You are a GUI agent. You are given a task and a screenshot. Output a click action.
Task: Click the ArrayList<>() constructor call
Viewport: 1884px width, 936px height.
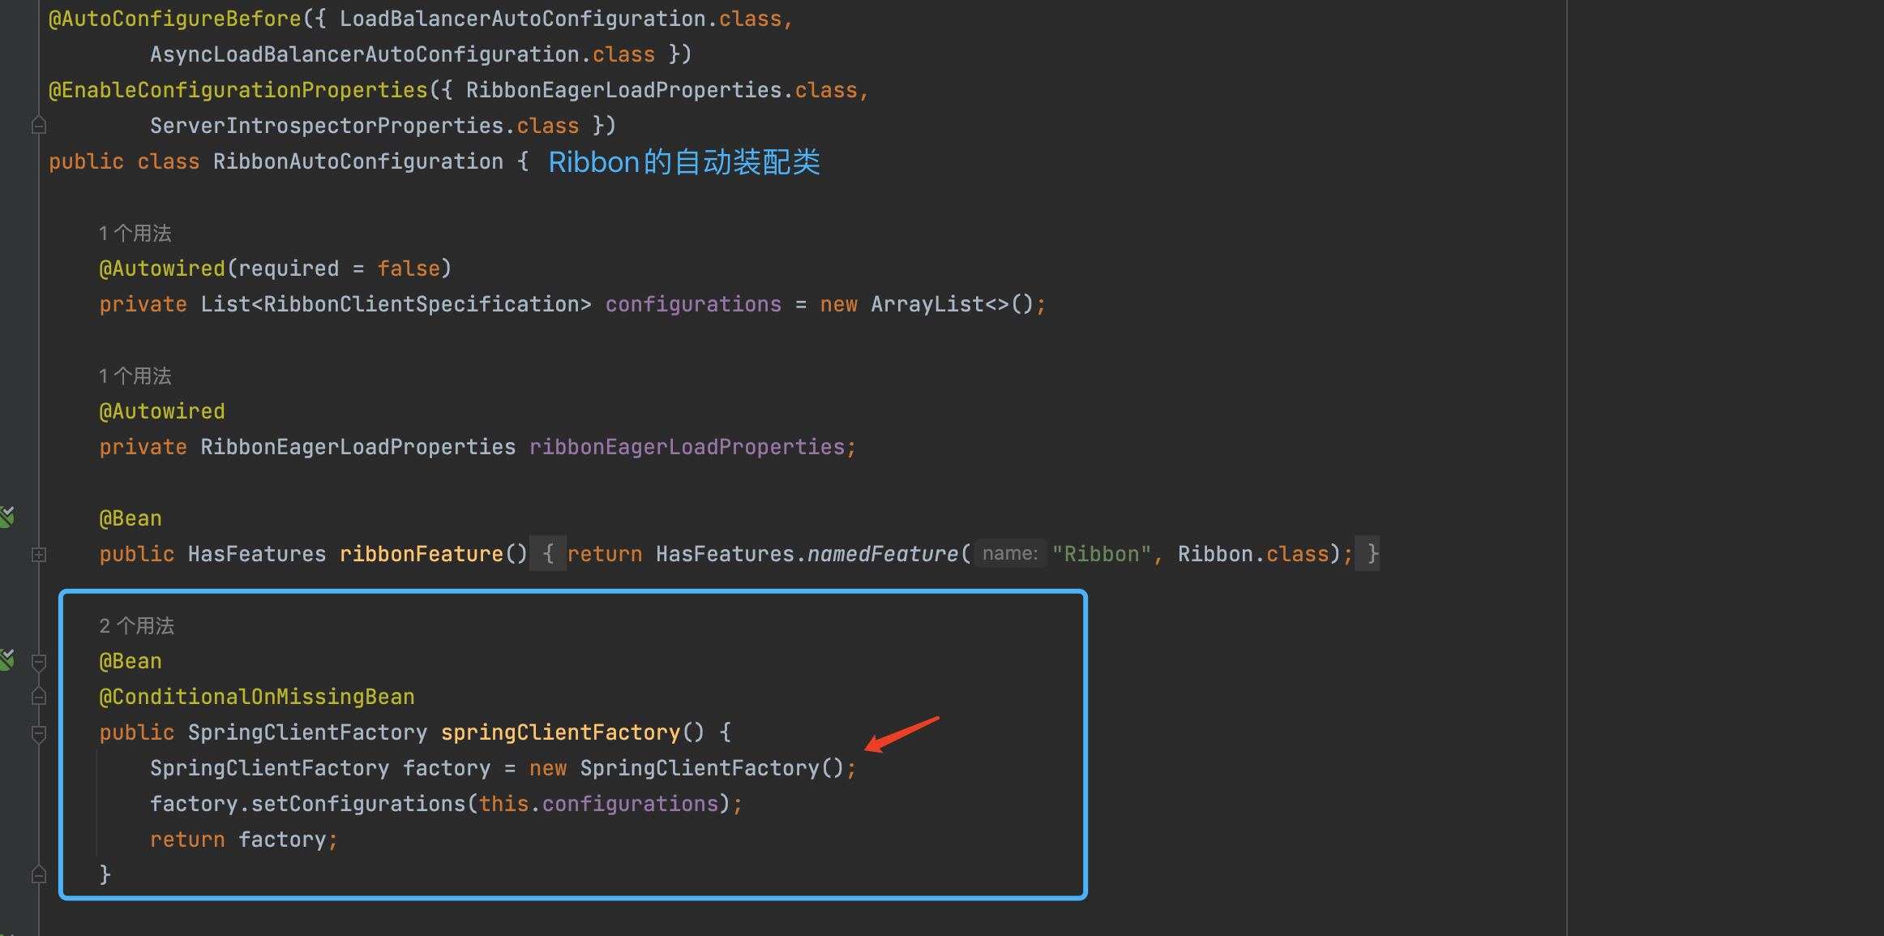[953, 304]
